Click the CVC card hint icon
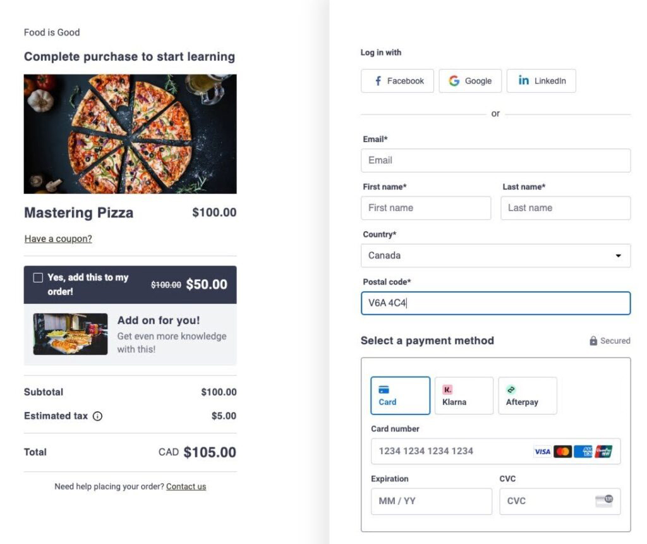The height and width of the screenshot is (544, 647). tap(604, 501)
